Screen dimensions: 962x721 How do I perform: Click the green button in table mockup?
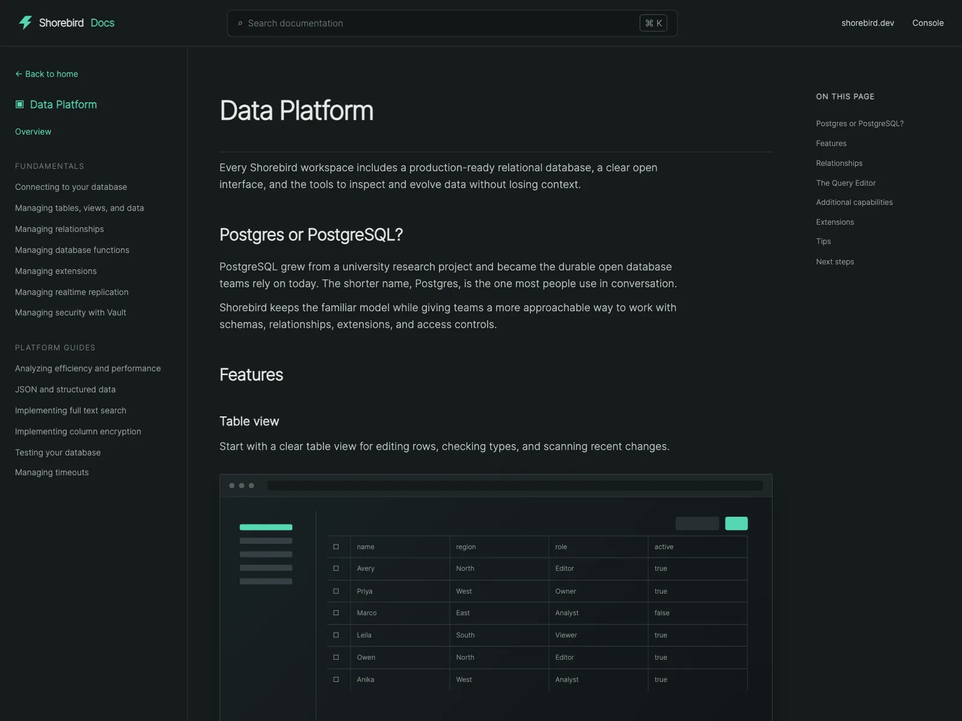[736, 523]
